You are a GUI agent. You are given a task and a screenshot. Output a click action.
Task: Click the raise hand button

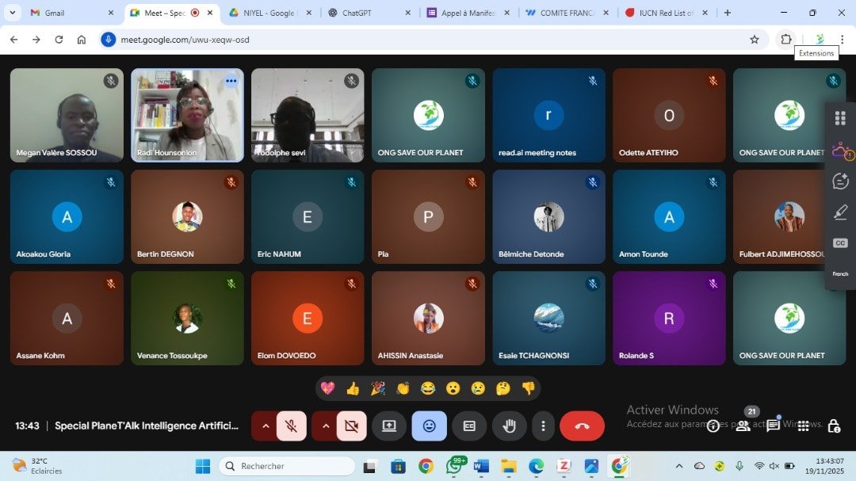[x=510, y=426]
